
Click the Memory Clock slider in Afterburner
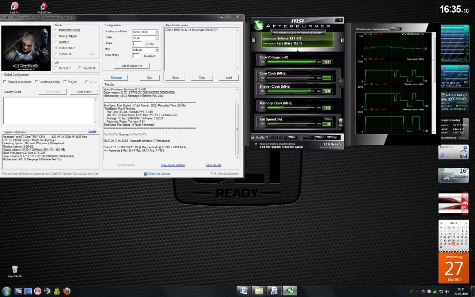pos(292,107)
